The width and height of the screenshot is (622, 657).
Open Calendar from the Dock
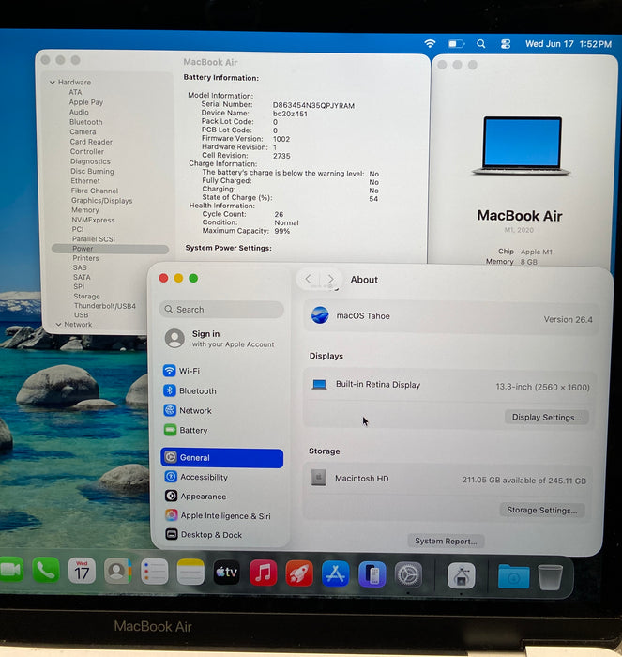tap(82, 571)
